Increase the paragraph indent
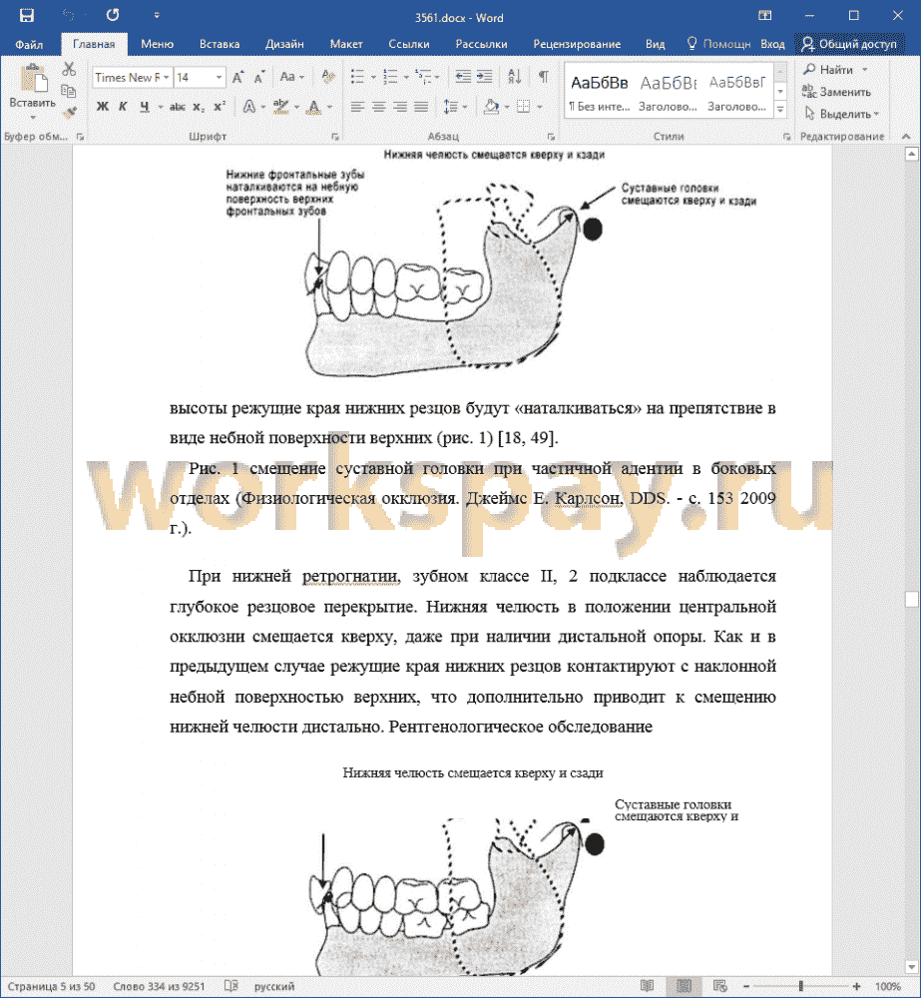This screenshot has height=998, width=921. pos(484,78)
